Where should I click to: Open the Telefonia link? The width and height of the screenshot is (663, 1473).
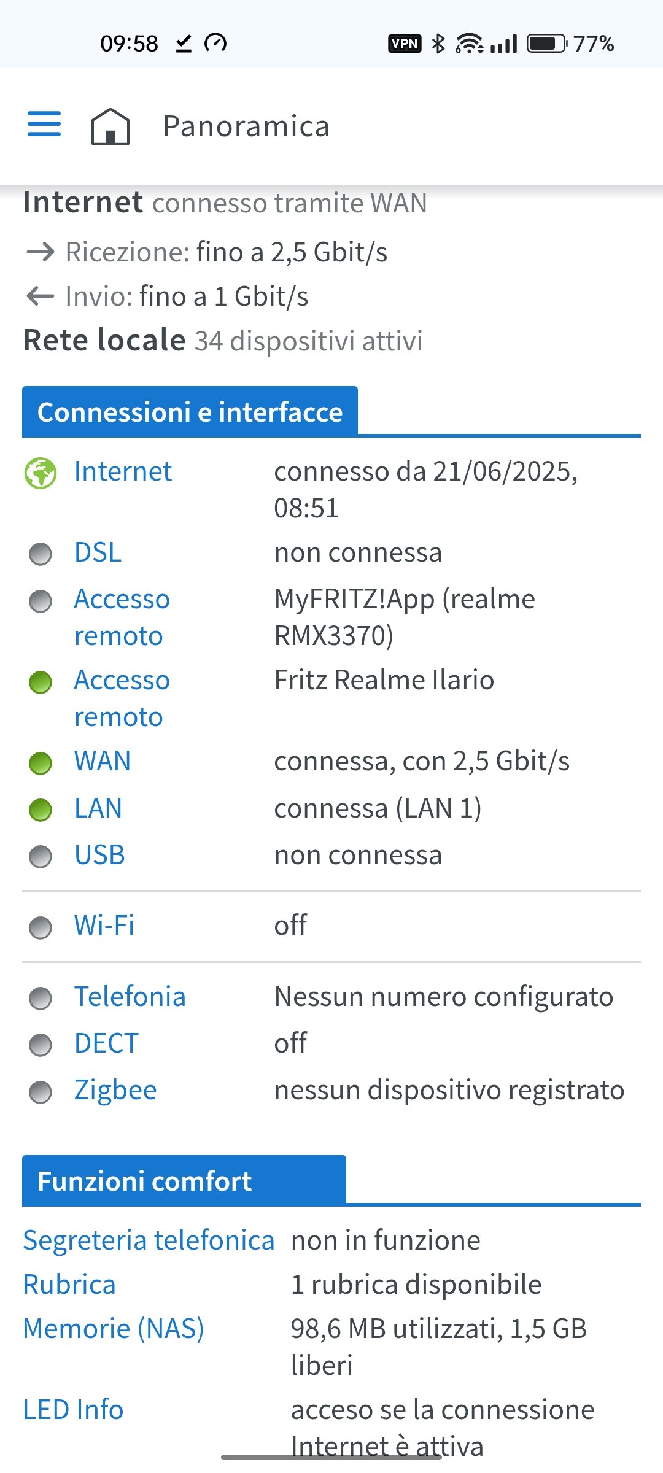coord(130,997)
